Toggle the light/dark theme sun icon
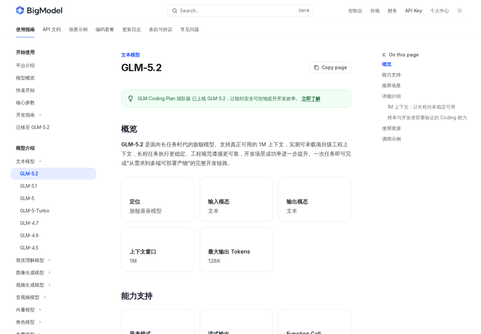Viewport: 481px width, 334px height. pos(460,11)
